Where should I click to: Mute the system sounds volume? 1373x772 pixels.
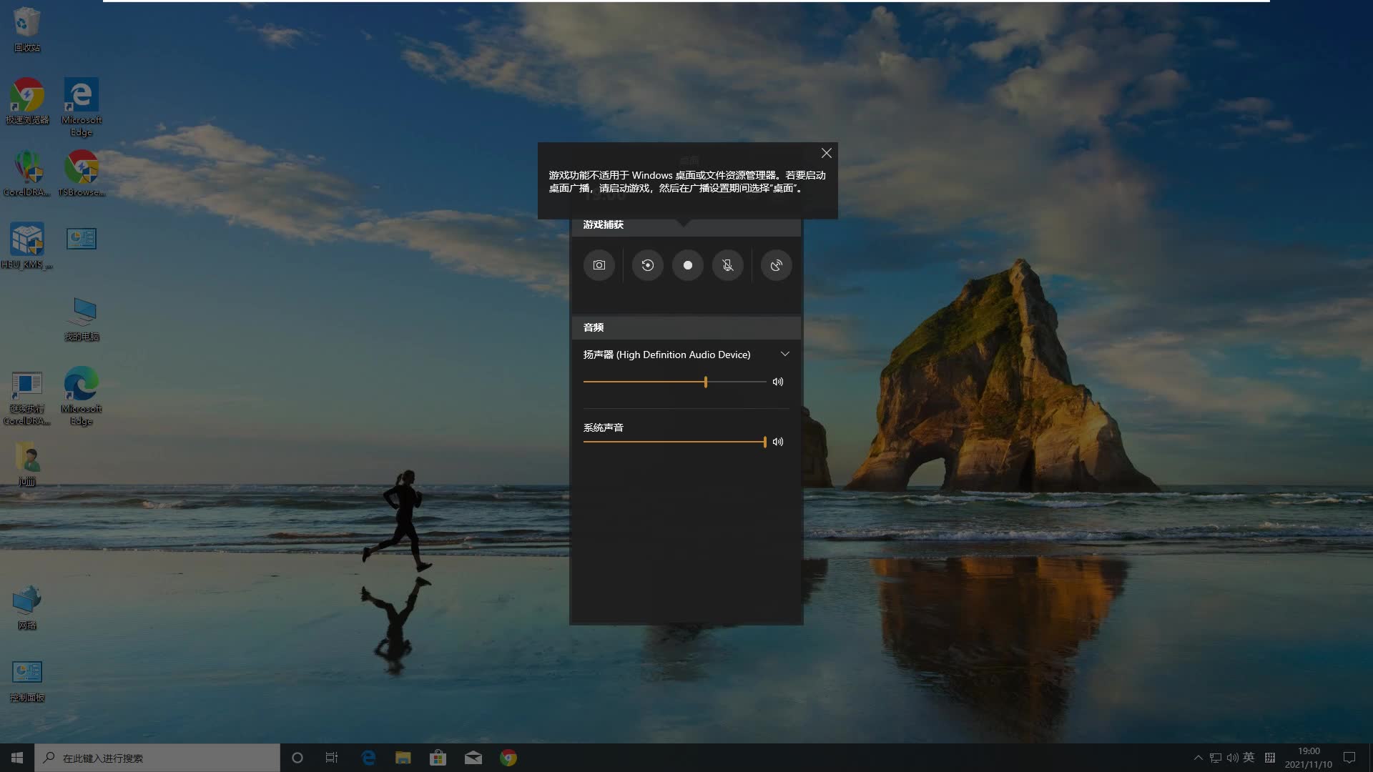[x=778, y=442]
